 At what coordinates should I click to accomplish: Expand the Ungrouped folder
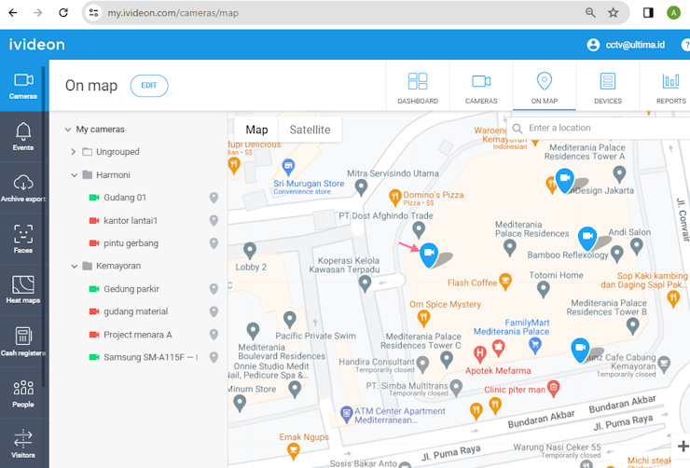[73, 152]
